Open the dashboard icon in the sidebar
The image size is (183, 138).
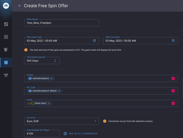[6, 24]
